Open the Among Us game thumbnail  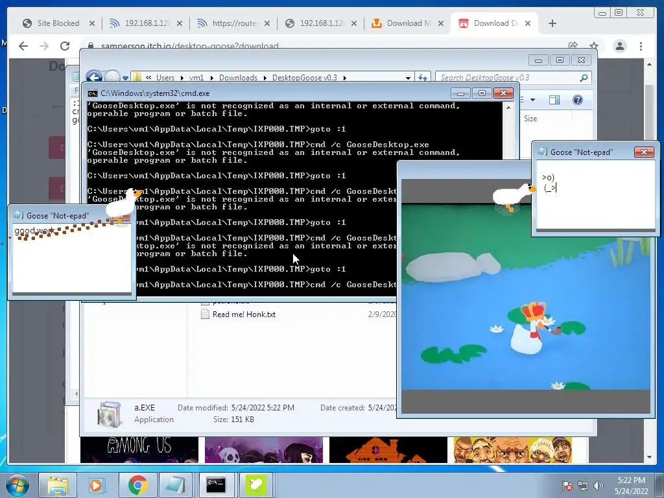pyautogui.click(x=139, y=450)
